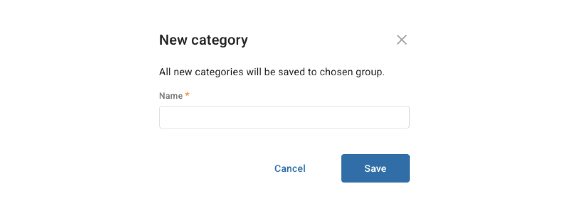Click the description text about chosen group
This screenshot has height=213, width=568.
(273, 72)
